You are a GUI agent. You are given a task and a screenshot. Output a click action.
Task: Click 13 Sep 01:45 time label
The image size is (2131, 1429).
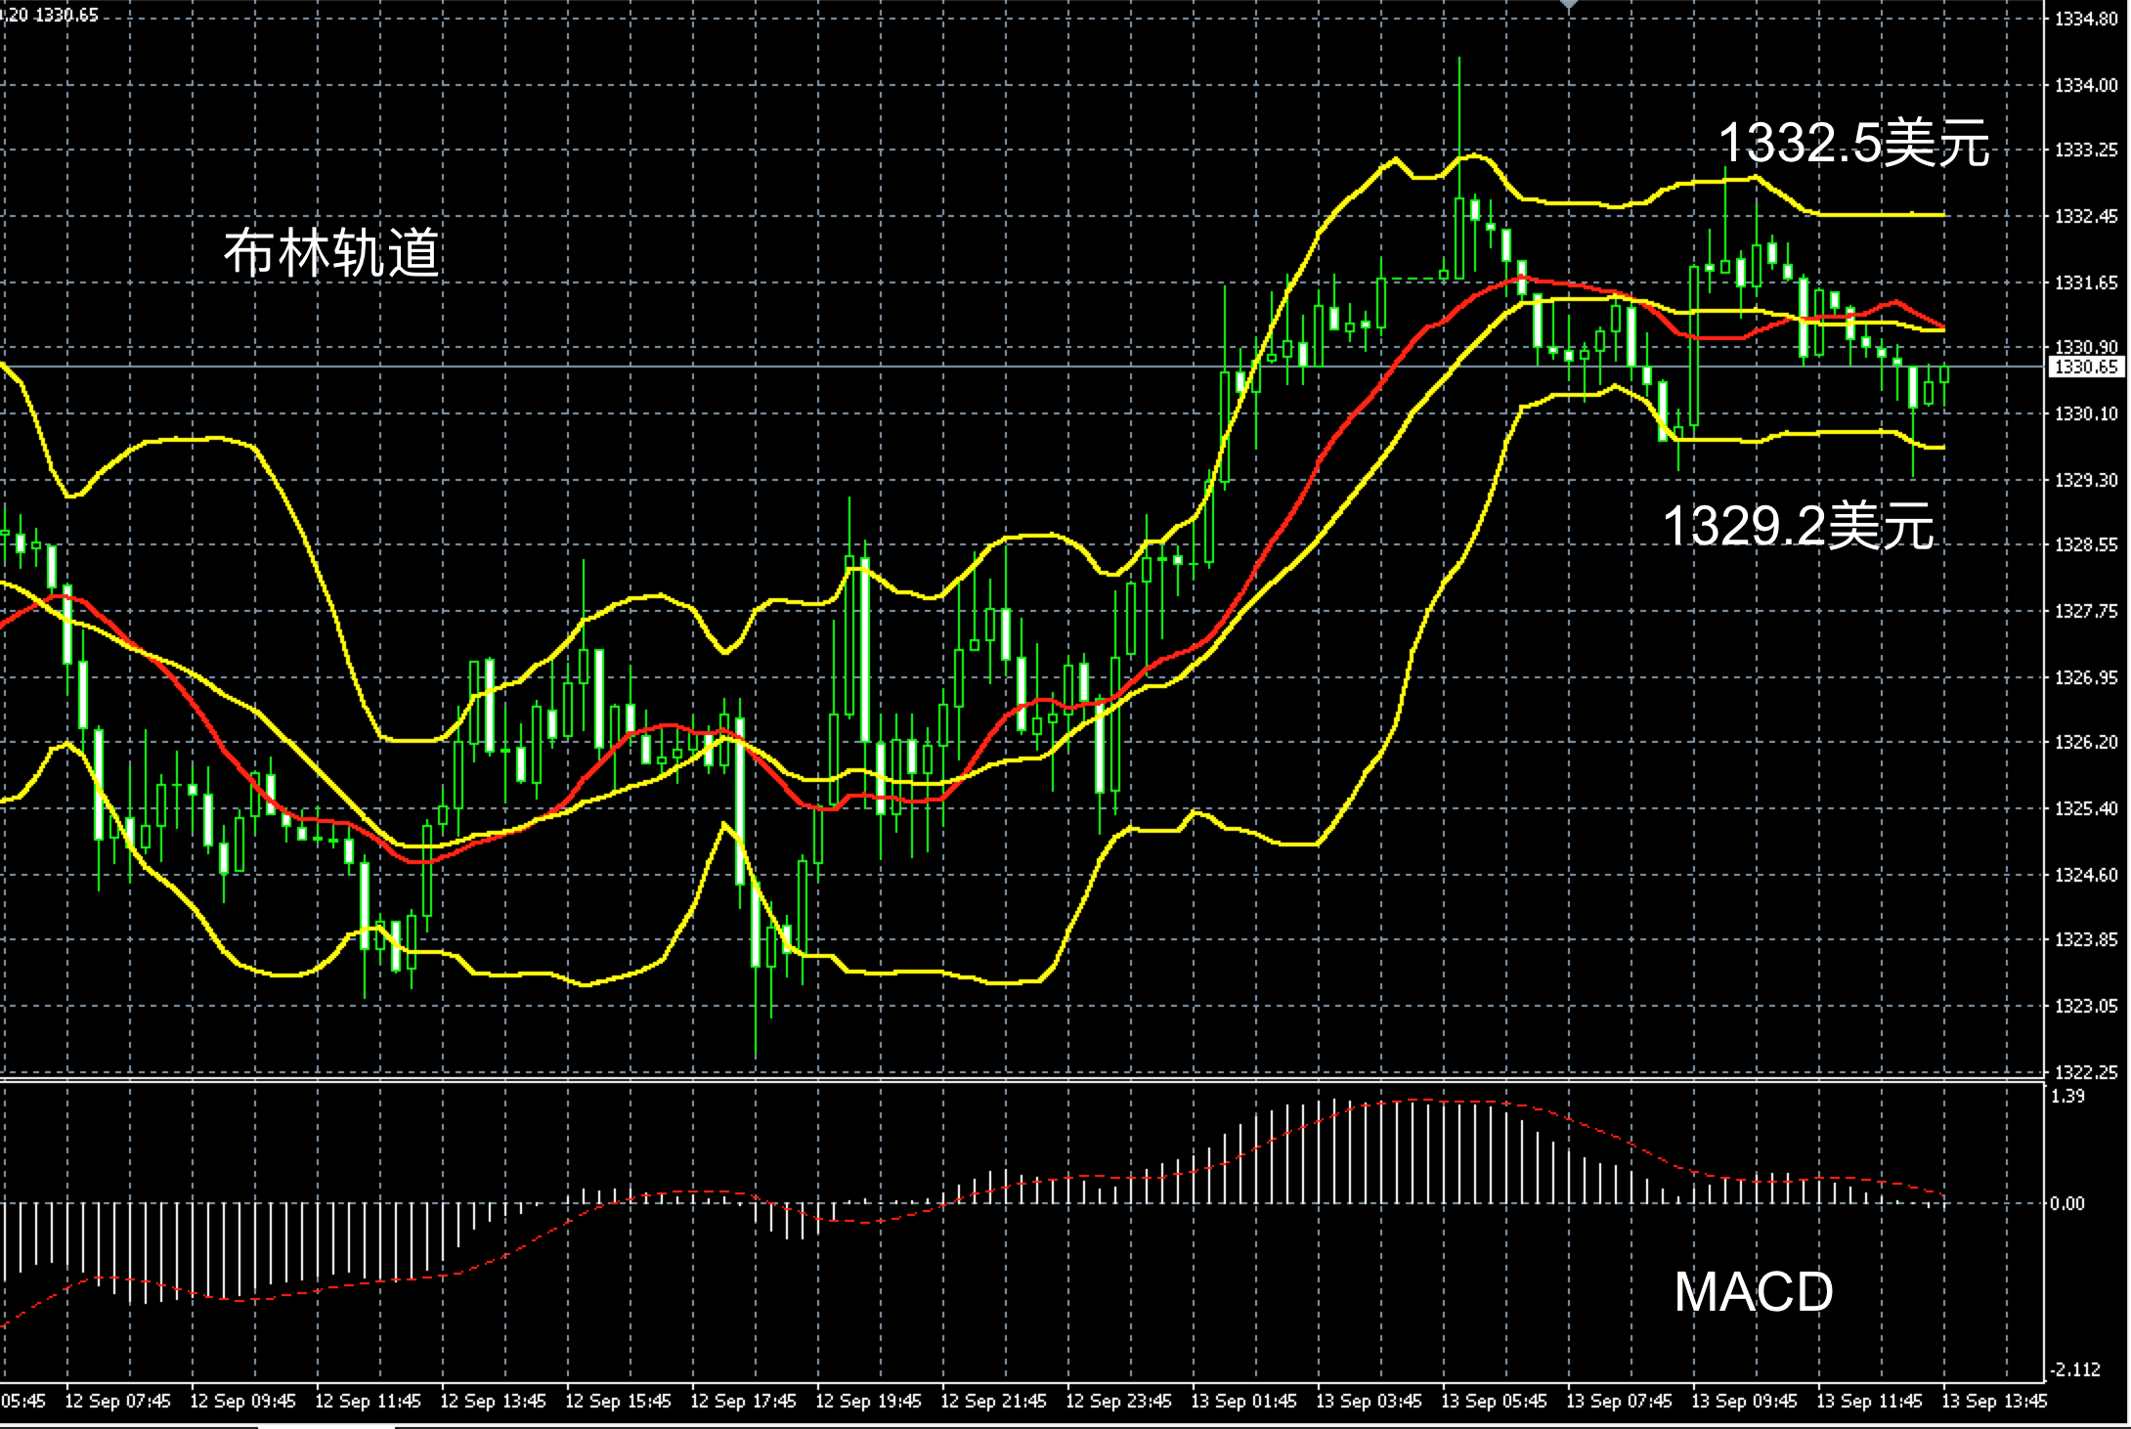tap(1243, 1402)
